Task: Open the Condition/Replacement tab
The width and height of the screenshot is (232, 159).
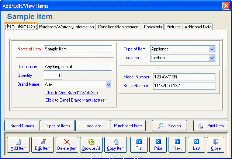Action: (119, 27)
